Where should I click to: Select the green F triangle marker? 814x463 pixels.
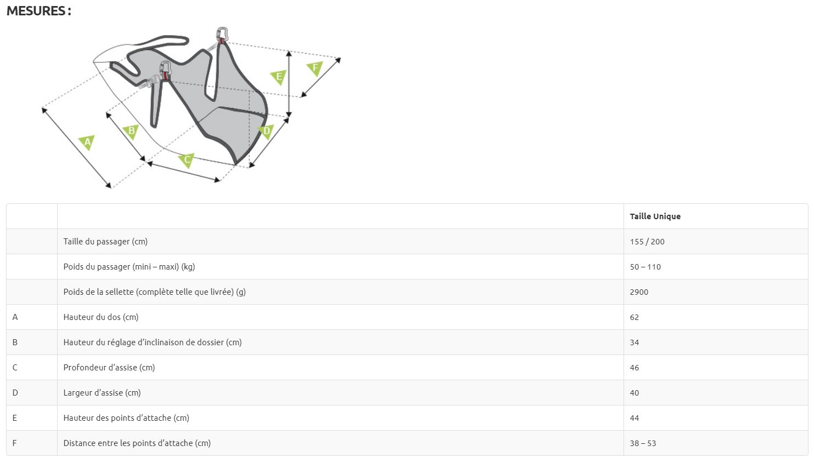(x=315, y=68)
